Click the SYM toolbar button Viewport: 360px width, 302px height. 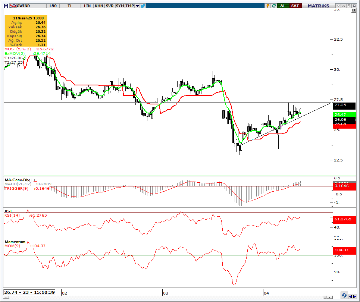click(120, 6)
